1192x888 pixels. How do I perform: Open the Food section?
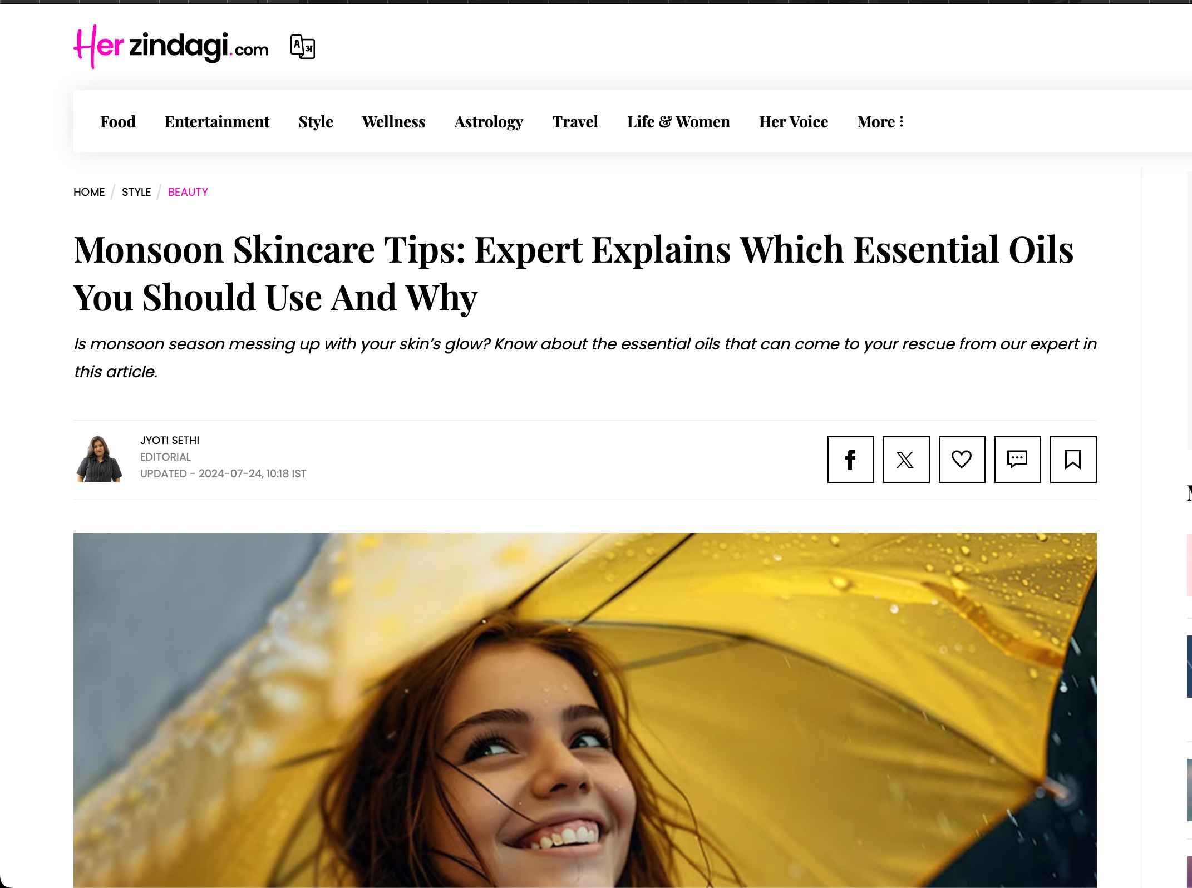[x=118, y=122]
